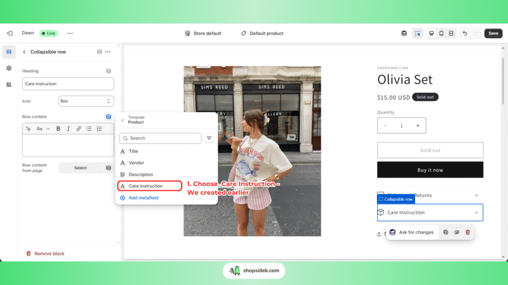The image size is (508, 285).
Task: Duplicate the block from floating toolbar
Action: 445,232
